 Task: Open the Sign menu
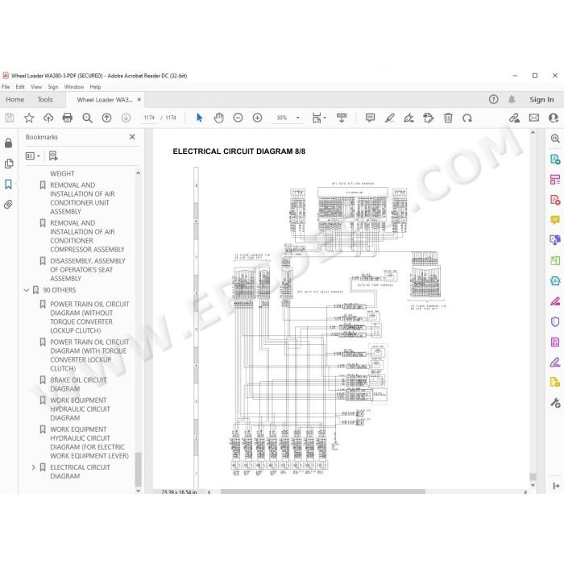click(x=53, y=87)
